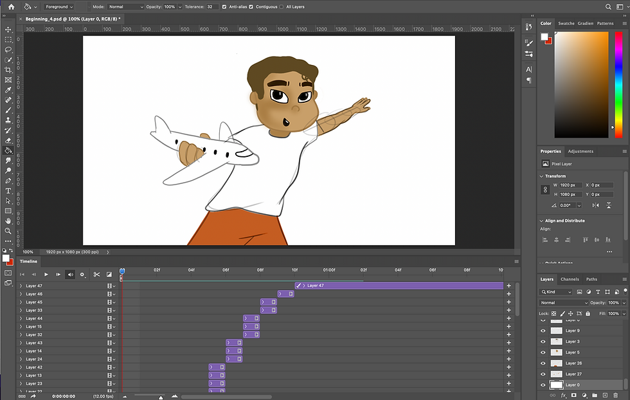The width and height of the screenshot is (630, 400).
Task: Select the Eraser tool
Action: click(8, 140)
